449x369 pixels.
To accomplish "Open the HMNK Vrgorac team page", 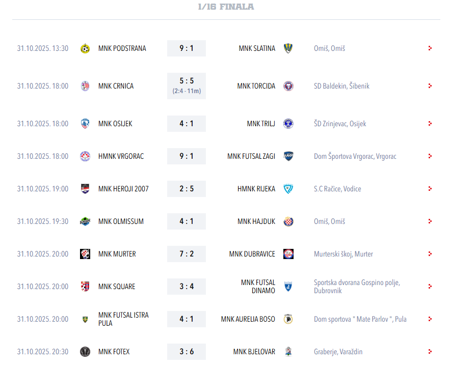I will pos(121,156).
